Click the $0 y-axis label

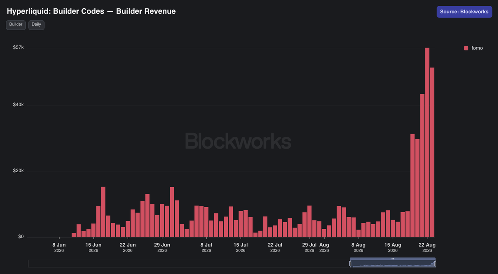coord(20,237)
